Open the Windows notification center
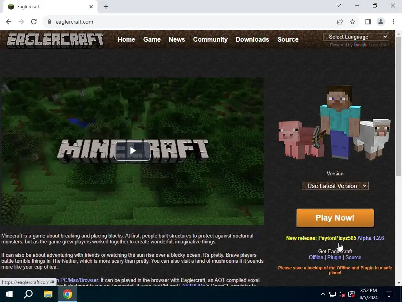The width and height of the screenshot is (402, 302). click(389, 294)
